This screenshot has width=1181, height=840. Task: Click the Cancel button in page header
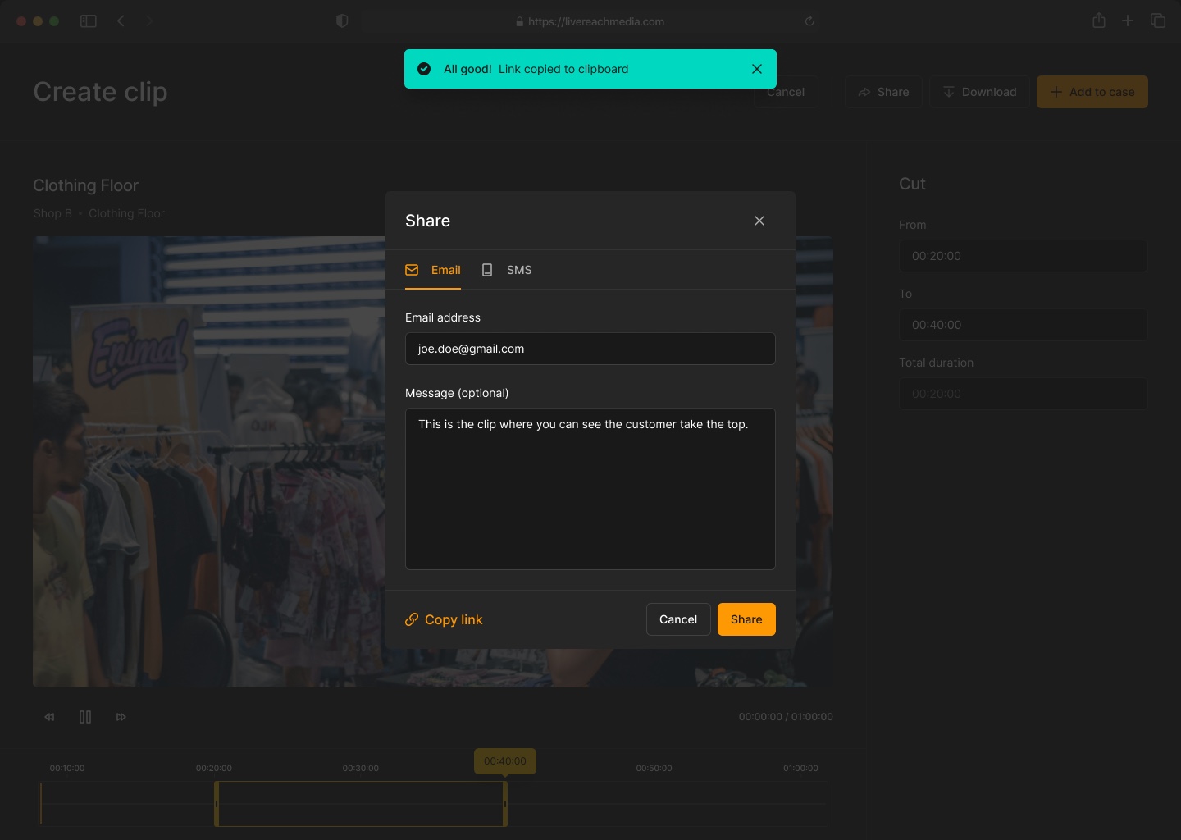pos(786,92)
